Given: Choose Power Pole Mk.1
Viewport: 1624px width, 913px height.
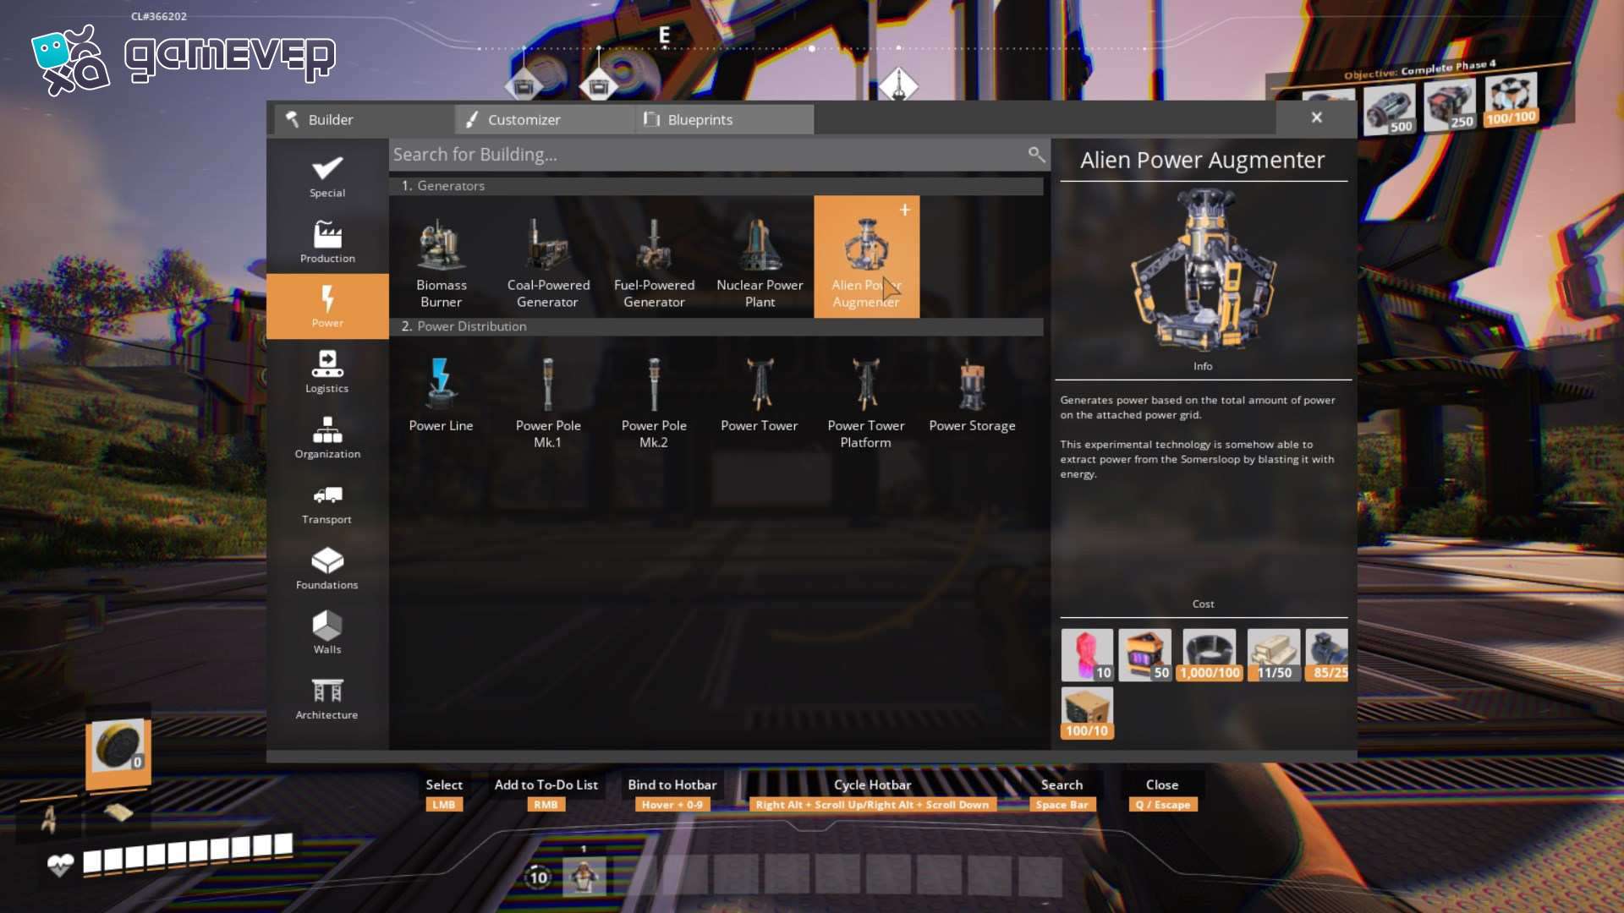Looking at the screenshot, I should [x=547, y=397].
